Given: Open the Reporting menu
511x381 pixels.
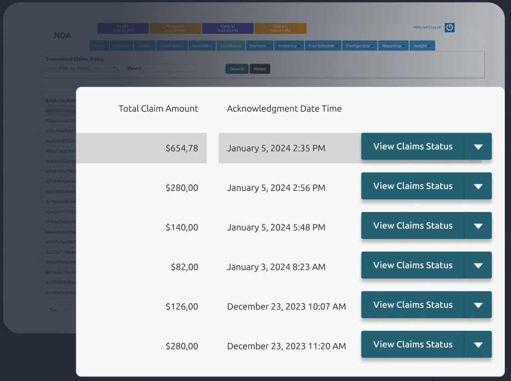Looking at the screenshot, I should 393,46.
